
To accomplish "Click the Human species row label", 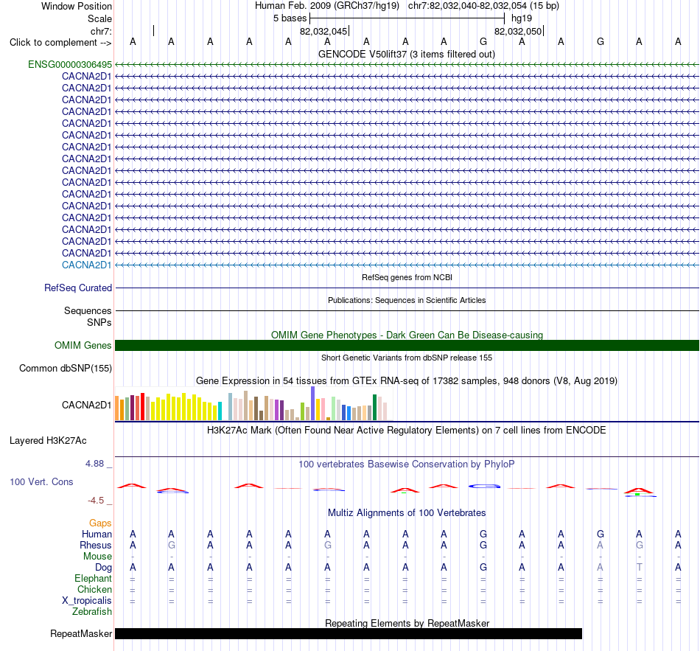I will [x=97, y=534].
